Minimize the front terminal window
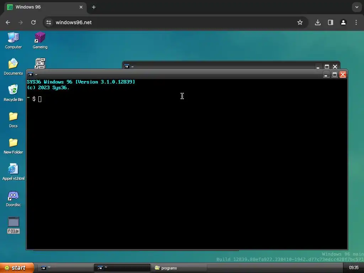 pyautogui.click(x=326, y=75)
